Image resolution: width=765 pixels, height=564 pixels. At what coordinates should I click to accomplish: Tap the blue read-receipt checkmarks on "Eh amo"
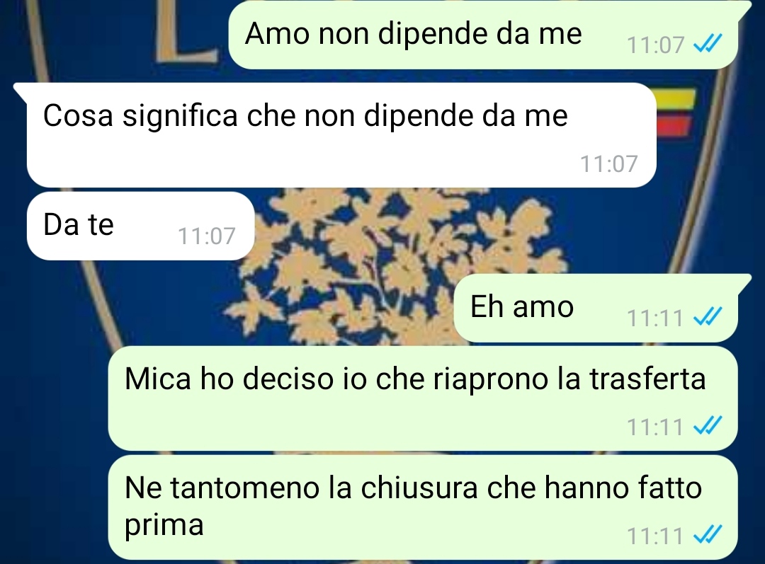[x=708, y=318]
